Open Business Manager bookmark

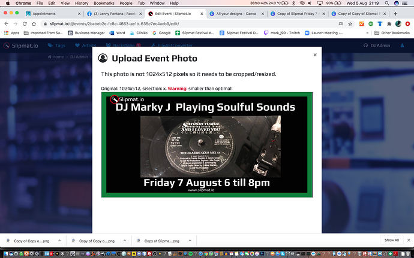click(x=86, y=33)
